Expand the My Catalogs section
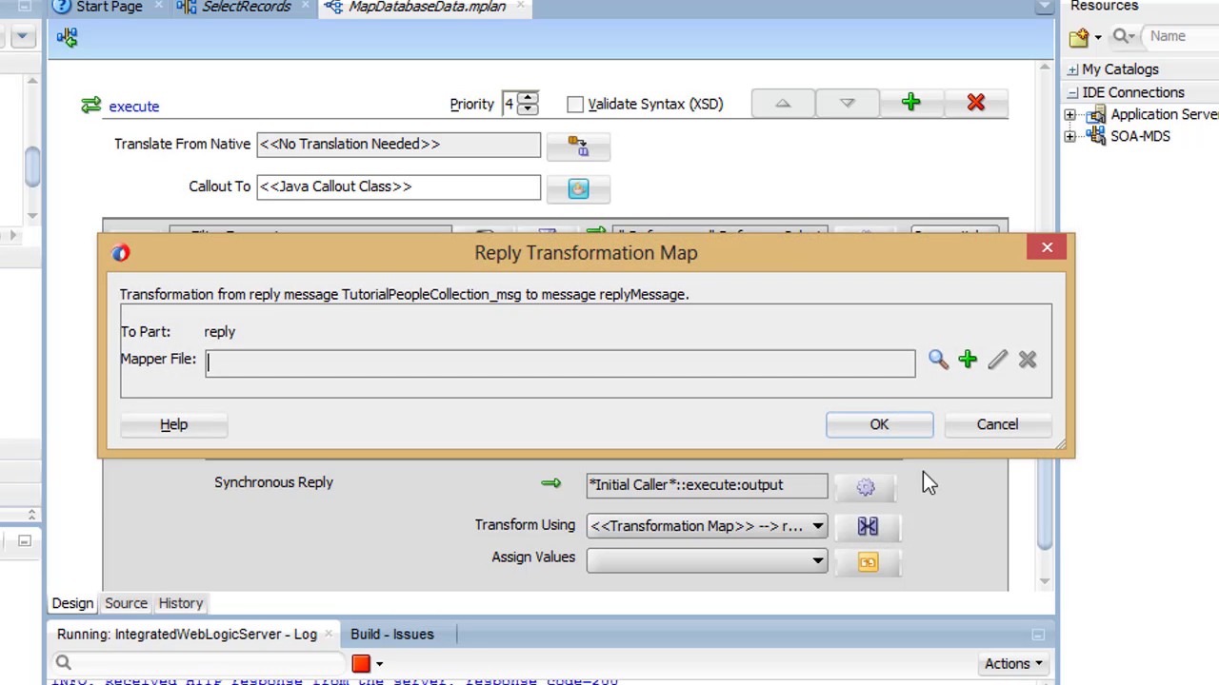Viewport: 1219px width, 685px height. point(1073,69)
